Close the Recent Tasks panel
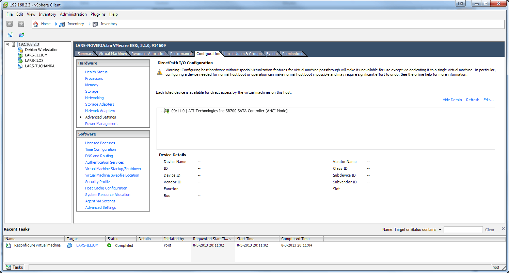 click(x=503, y=229)
